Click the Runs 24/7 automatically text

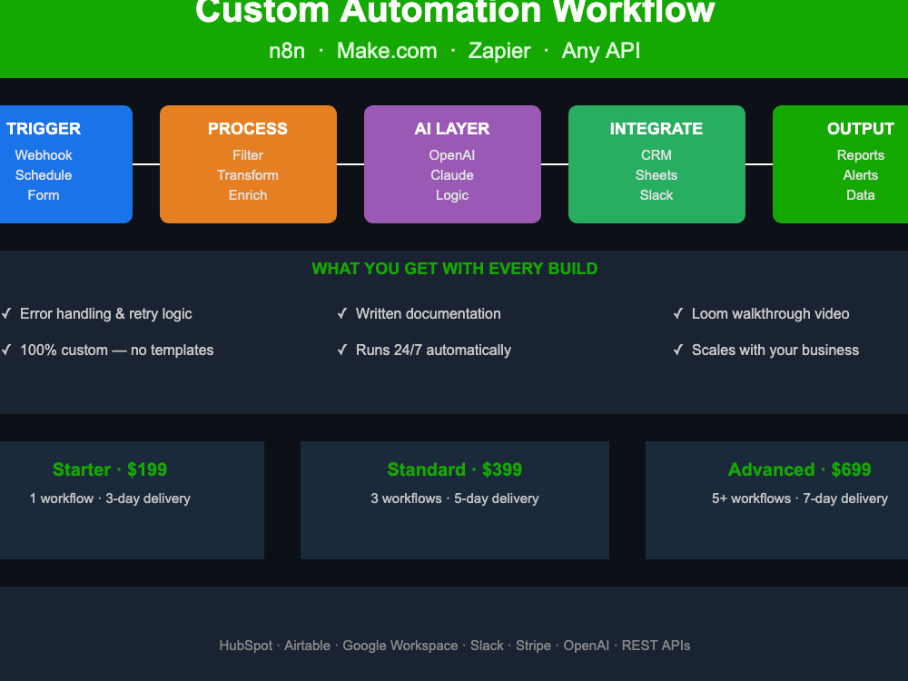coord(434,350)
